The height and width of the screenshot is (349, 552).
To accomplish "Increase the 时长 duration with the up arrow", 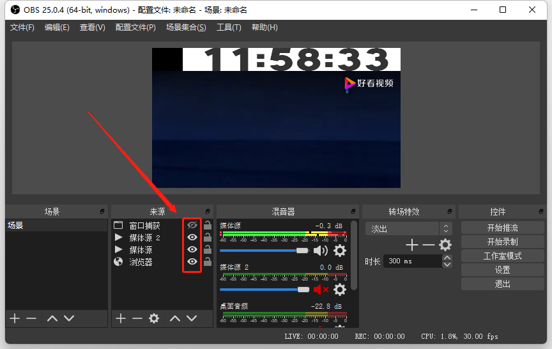I will point(447,258).
